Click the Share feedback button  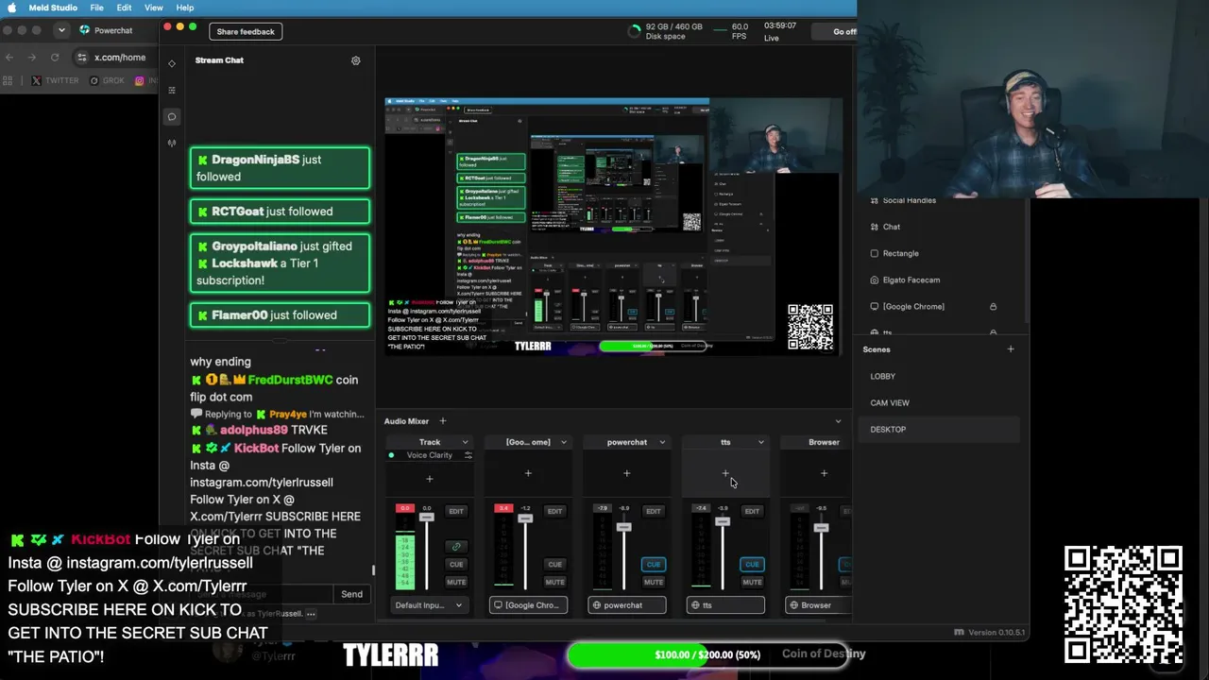click(246, 32)
